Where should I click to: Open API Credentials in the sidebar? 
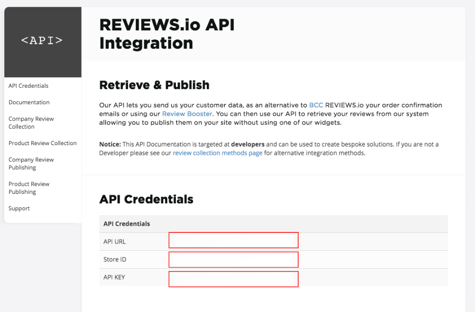(x=29, y=86)
